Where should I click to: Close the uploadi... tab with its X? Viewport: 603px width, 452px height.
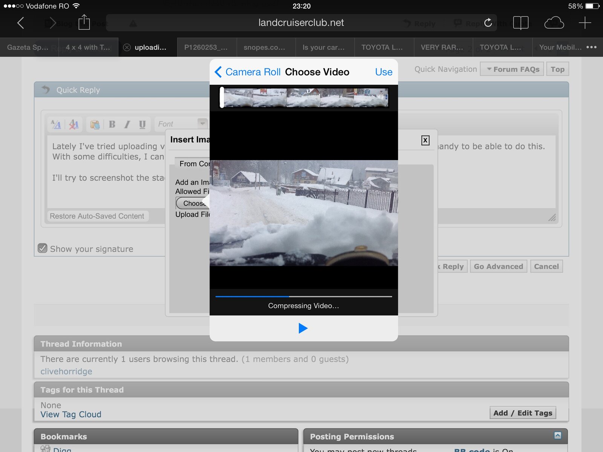click(127, 47)
